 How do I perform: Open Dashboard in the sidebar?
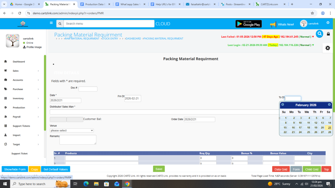click(x=19, y=62)
